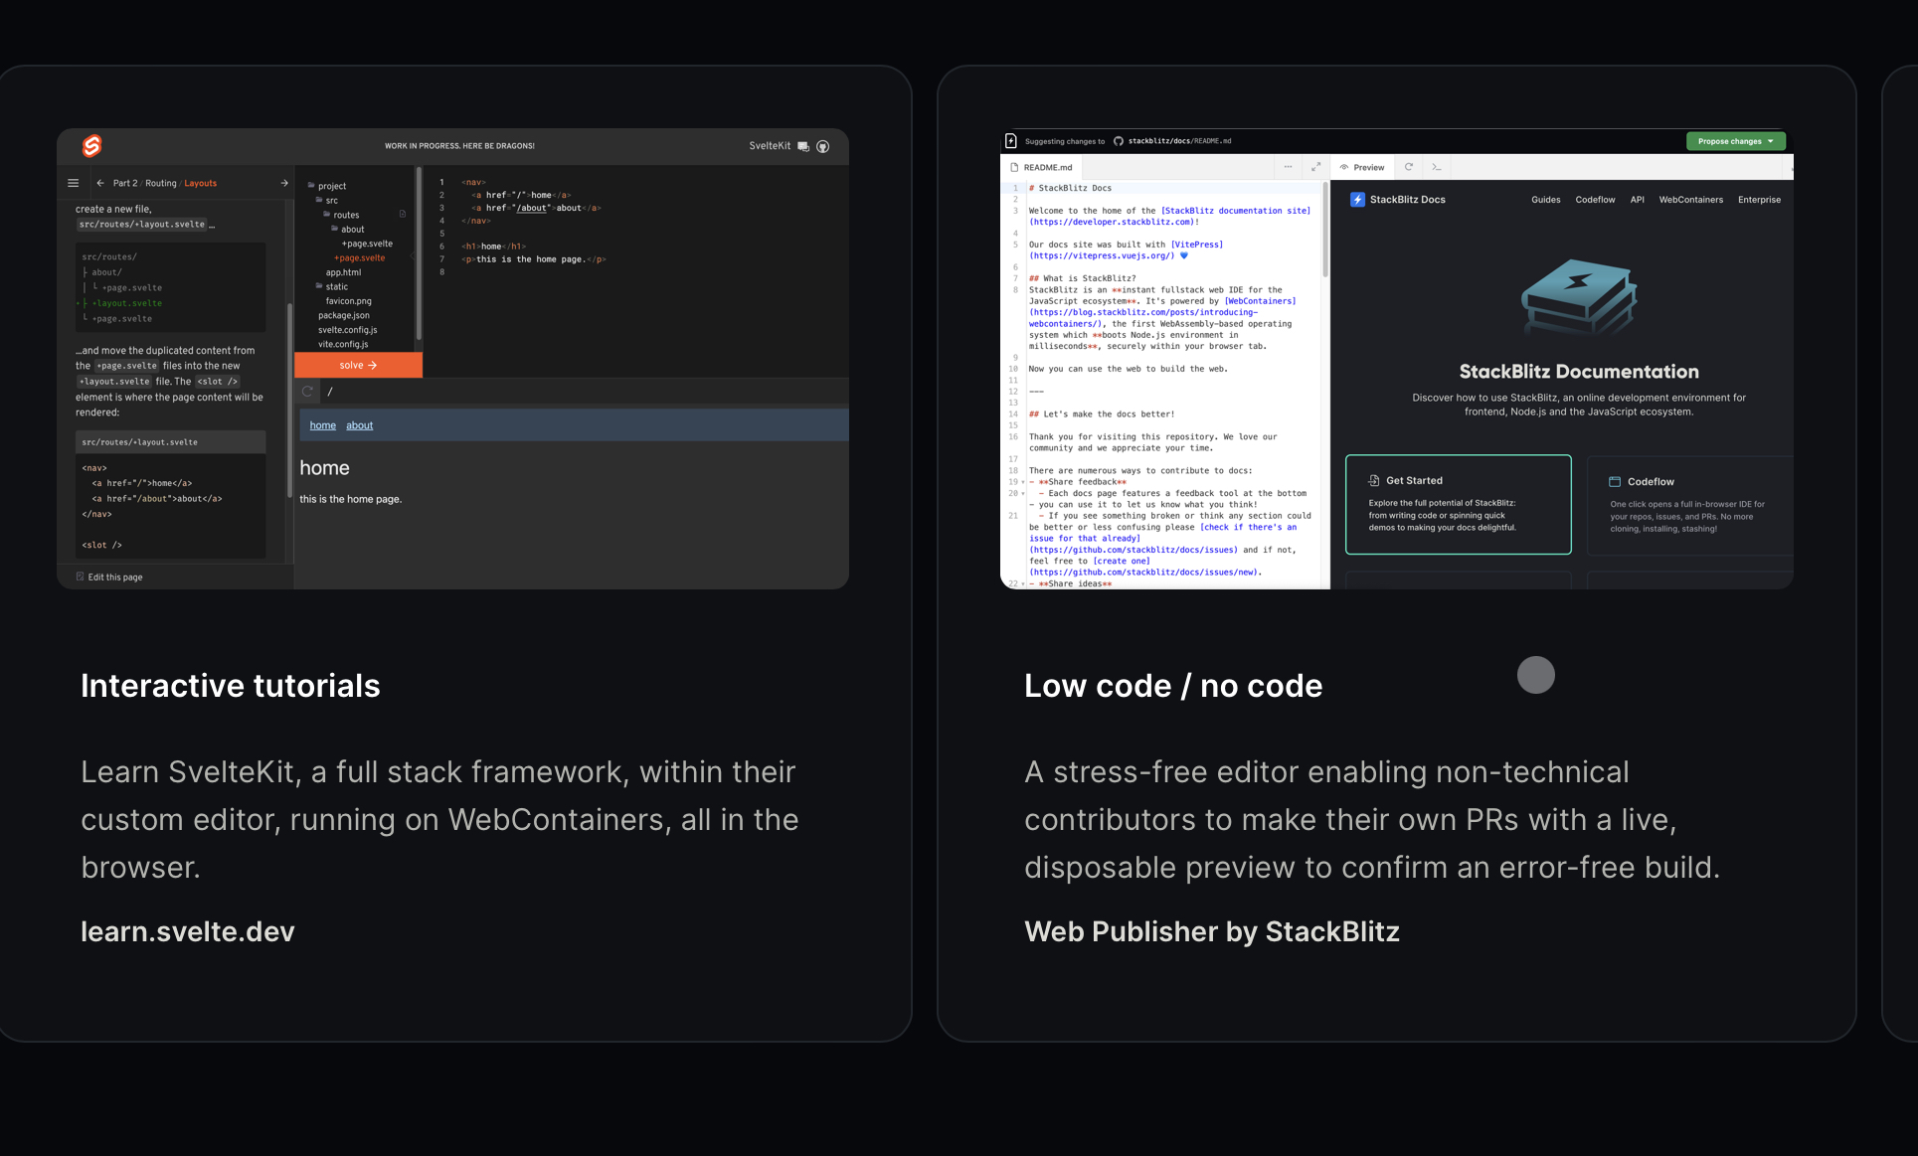Open svelte.config.js in the file tree

(x=347, y=330)
